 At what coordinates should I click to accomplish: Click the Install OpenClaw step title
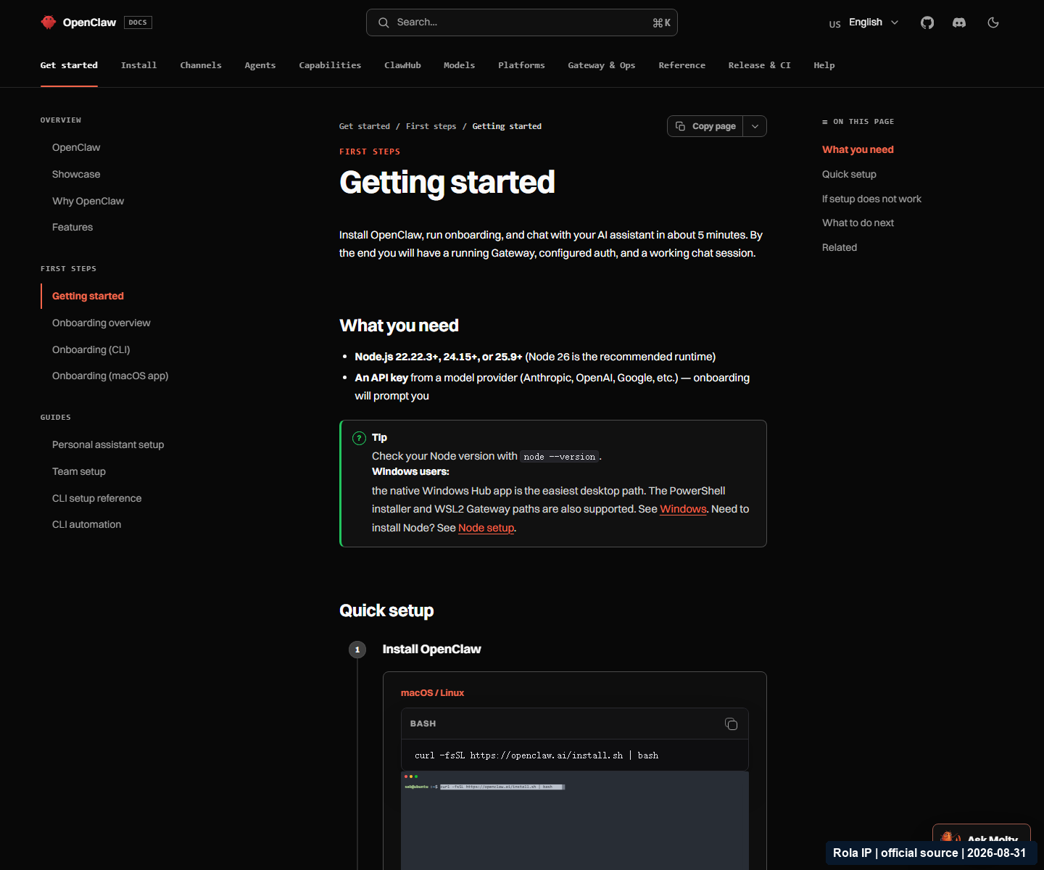(x=431, y=649)
